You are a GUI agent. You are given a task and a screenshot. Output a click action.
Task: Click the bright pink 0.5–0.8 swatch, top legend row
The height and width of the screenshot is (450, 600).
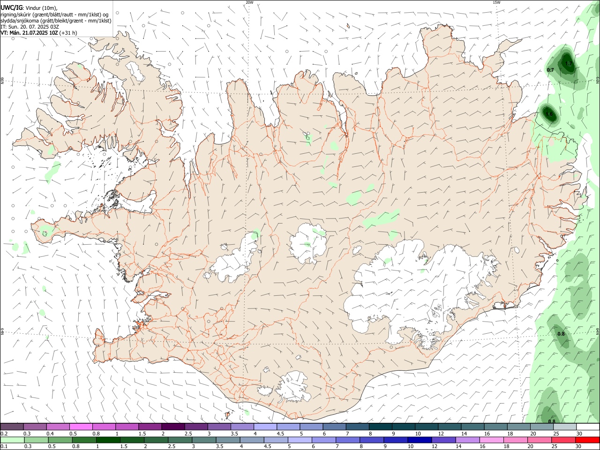[81, 427]
